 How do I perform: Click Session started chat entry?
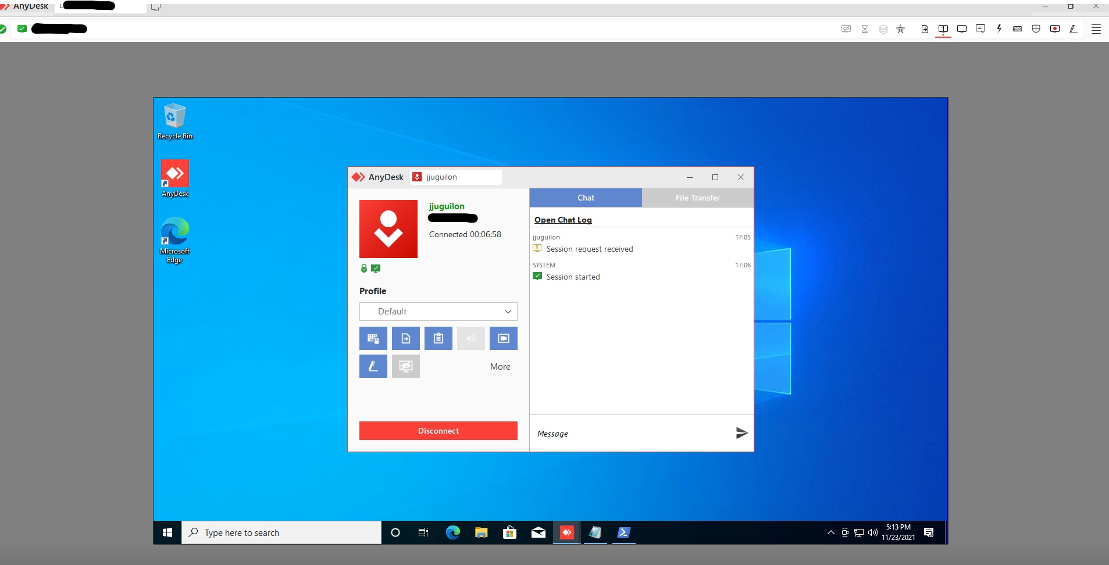pos(573,277)
